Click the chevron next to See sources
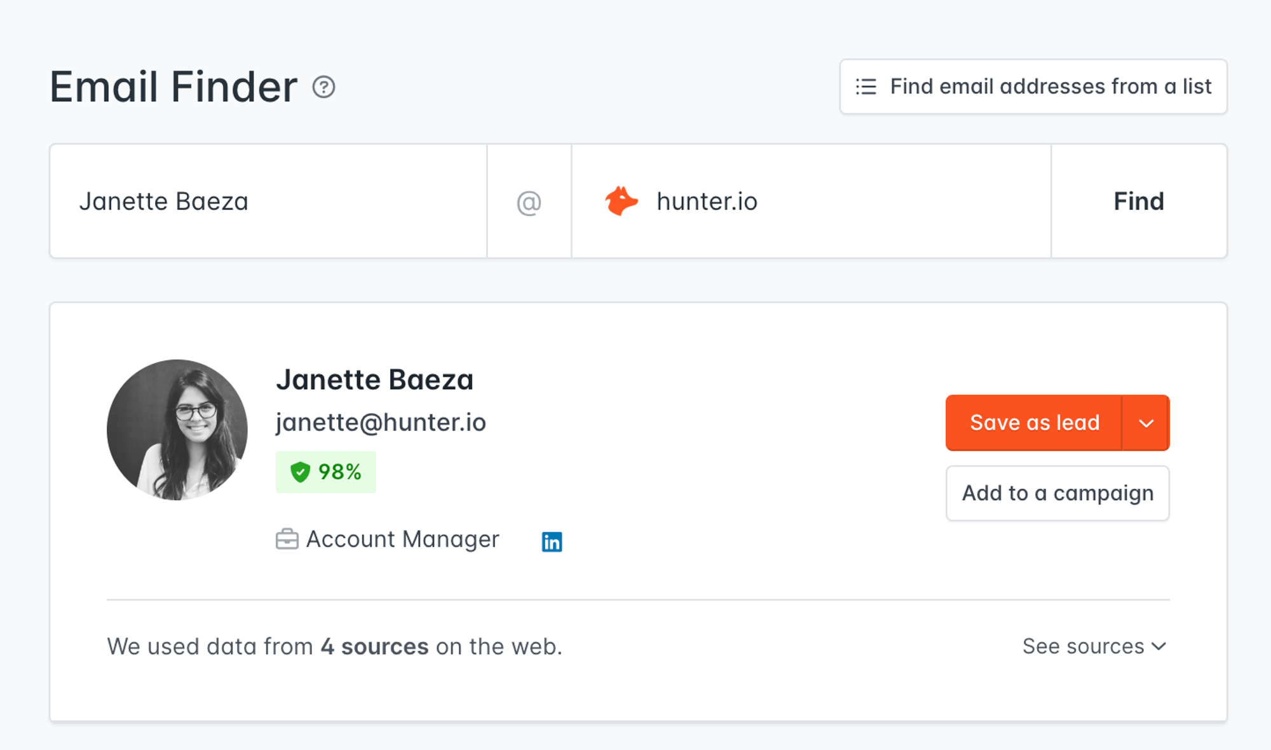 pyautogui.click(x=1160, y=646)
